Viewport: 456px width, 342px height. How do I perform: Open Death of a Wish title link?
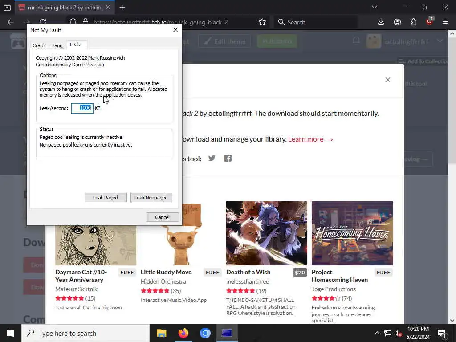[248, 272]
